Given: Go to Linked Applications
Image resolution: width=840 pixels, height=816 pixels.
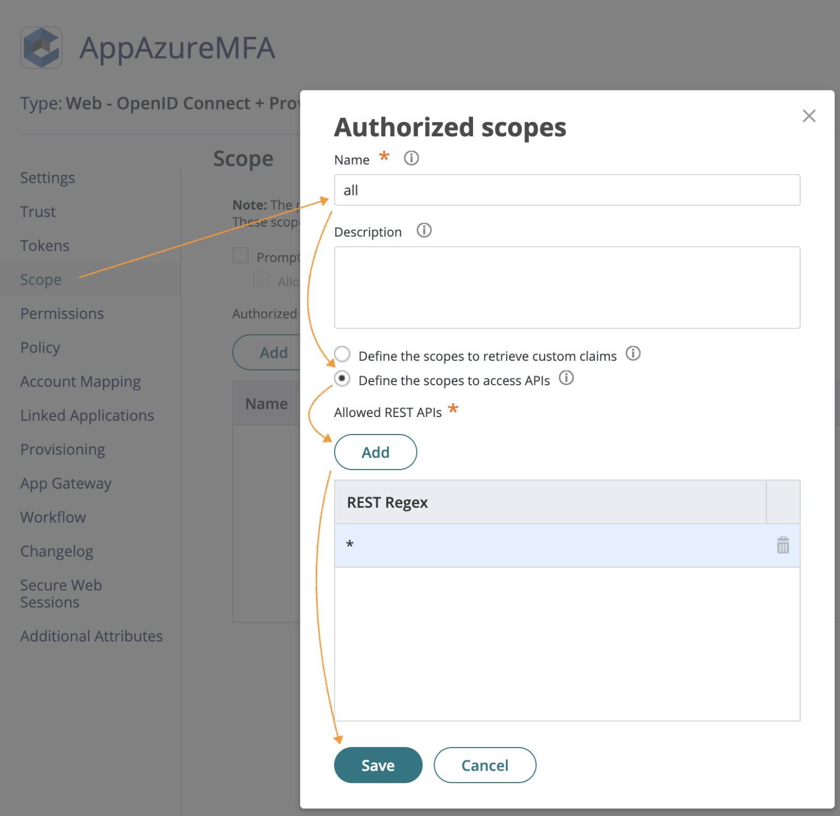Looking at the screenshot, I should [x=87, y=415].
